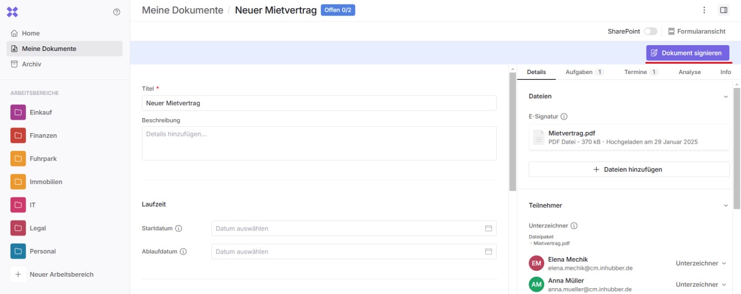This screenshot has width=741, height=294.
Task: Enable the SharePoint toggle
Action: coord(650,31)
